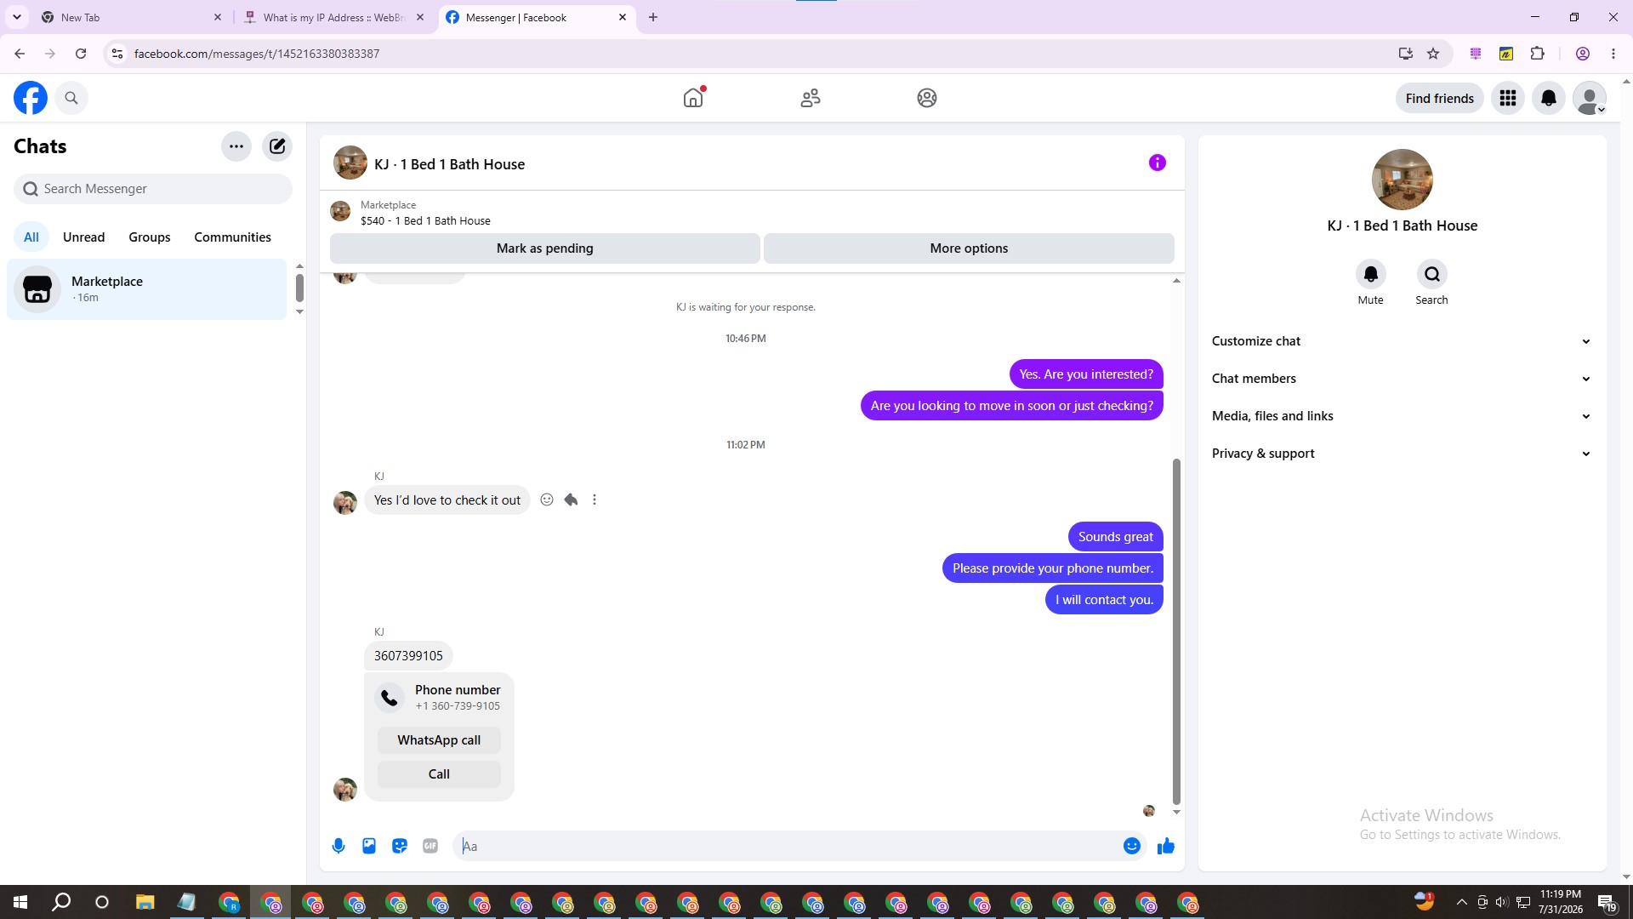1633x919 pixels.
Task: Start a new message with compose icon
Action: pyautogui.click(x=277, y=146)
